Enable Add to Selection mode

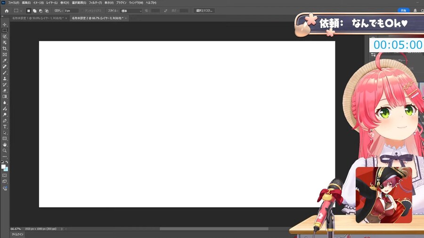pos(34,11)
